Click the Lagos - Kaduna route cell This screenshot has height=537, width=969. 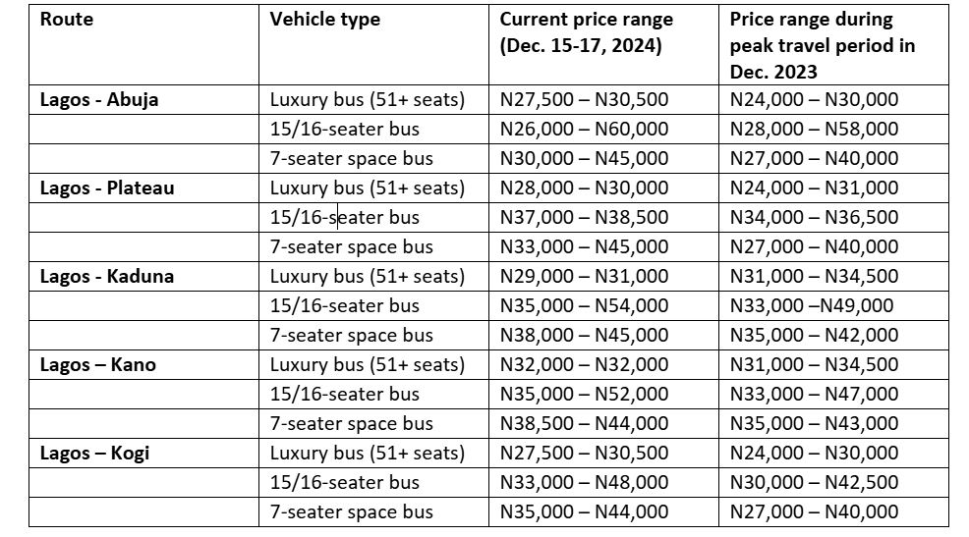click(x=106, y=276)
